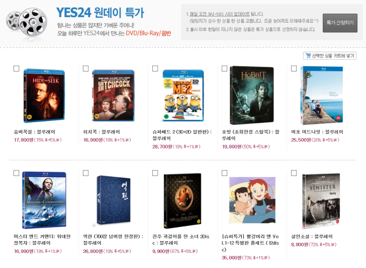366x268 pixels.
Task: Tick the Despicable Me 2 checkbox
Action: [155, 69]
